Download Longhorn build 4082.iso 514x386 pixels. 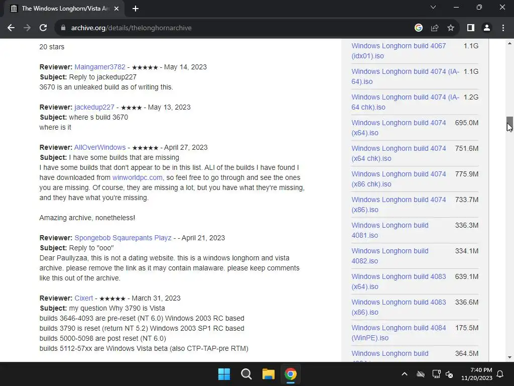coord(390,256)
